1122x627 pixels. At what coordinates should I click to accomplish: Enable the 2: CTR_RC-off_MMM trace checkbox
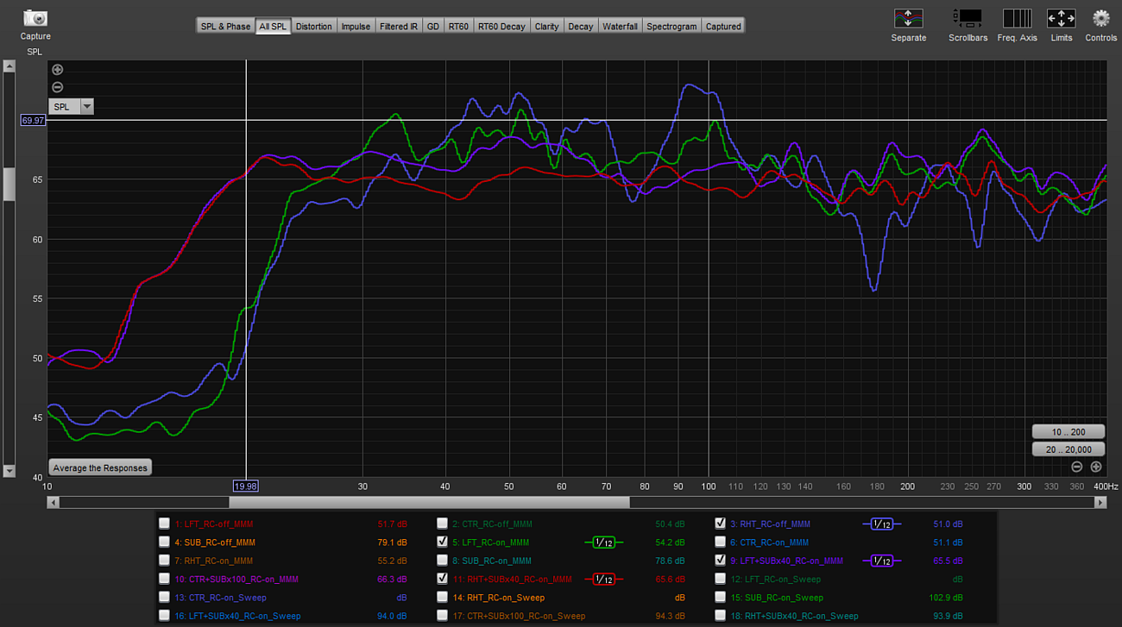tap(442, 524)
